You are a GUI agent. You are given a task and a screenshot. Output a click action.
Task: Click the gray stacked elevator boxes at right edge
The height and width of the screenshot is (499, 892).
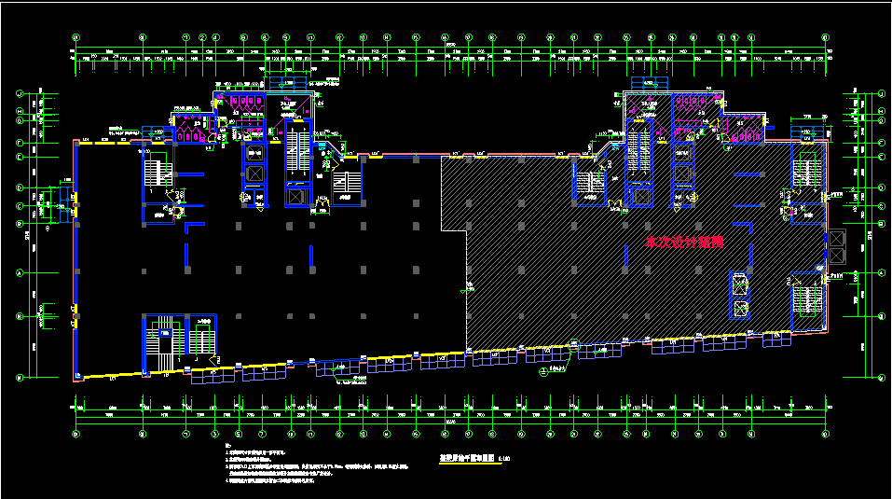pos(835,245)
